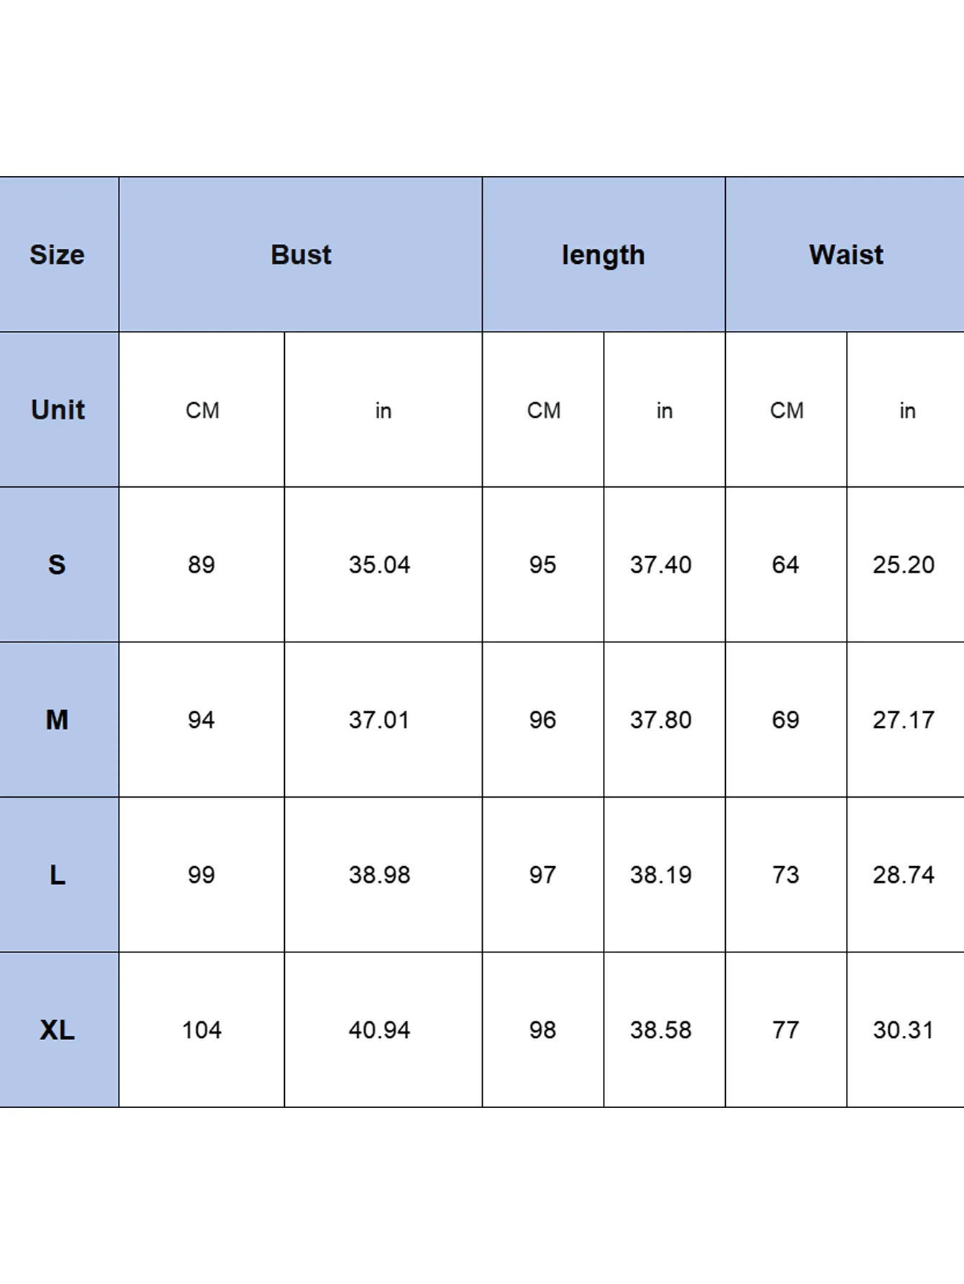Screen dimensions: 964x1284
Task: Click the 30.31 waist inch cell
Action: point(906,1029)
